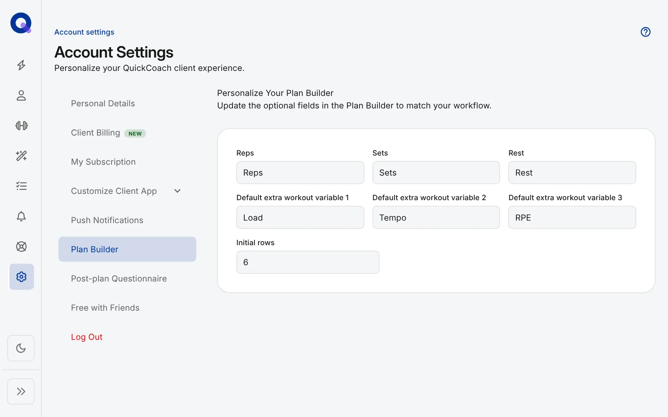The image size is (668, 417).
Task: Edit the RPE extra variable field
Action: [572, 218]
